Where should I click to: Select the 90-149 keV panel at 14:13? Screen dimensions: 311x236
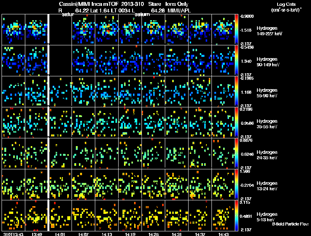pyautogui.click(x=107, y=60)
